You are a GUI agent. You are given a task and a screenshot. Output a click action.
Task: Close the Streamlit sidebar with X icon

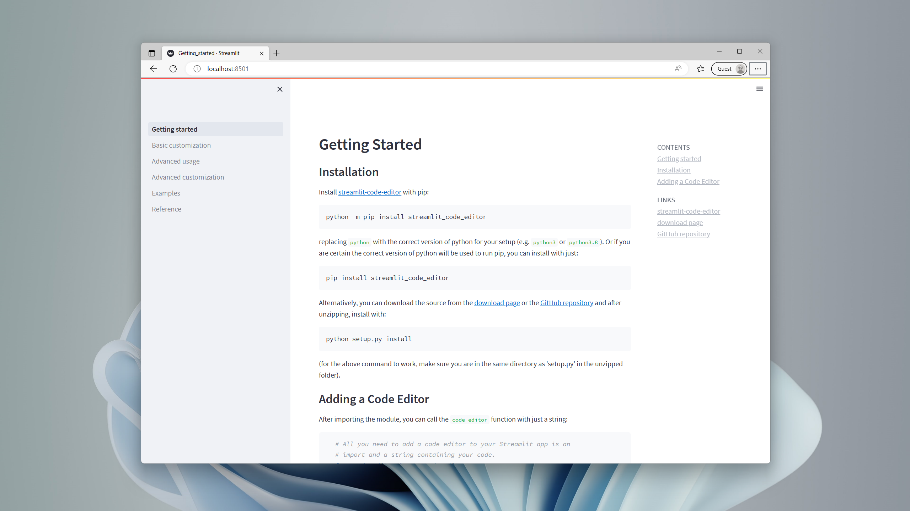(280, 89)
